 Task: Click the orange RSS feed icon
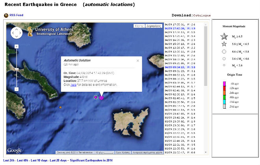[x=6, y=15]
